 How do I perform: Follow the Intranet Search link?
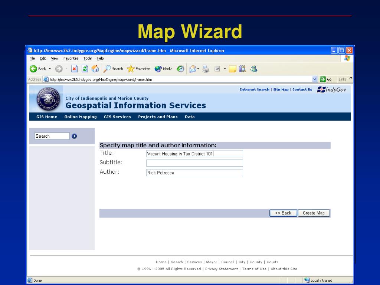(x=255, y=89)
